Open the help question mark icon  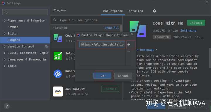pyautogui.click(x=6, y=106)
